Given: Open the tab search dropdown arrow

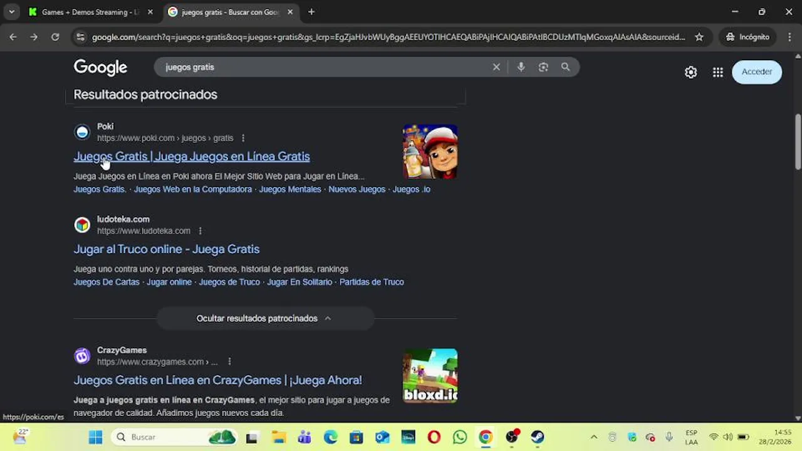Looking at the screenshot, I should pyautogui.click(x=11, y=12).
